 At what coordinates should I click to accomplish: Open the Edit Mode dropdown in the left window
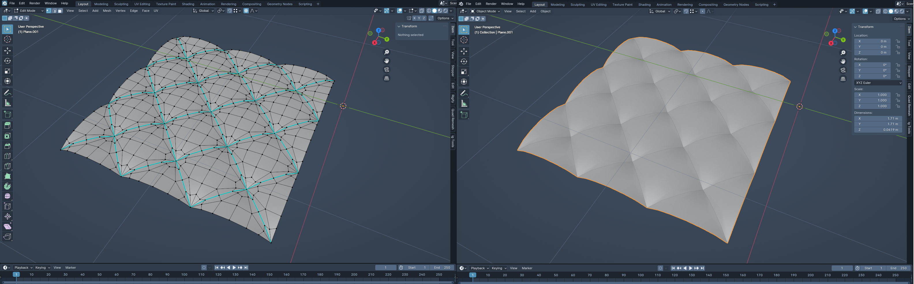[x=28, y=11]
